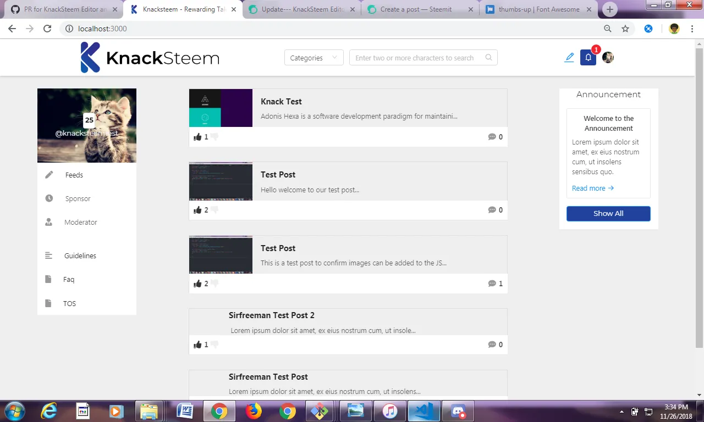Click the localhost:3000 address bar
This screenshot has height=422, width=704.
(x=330, y=29)
